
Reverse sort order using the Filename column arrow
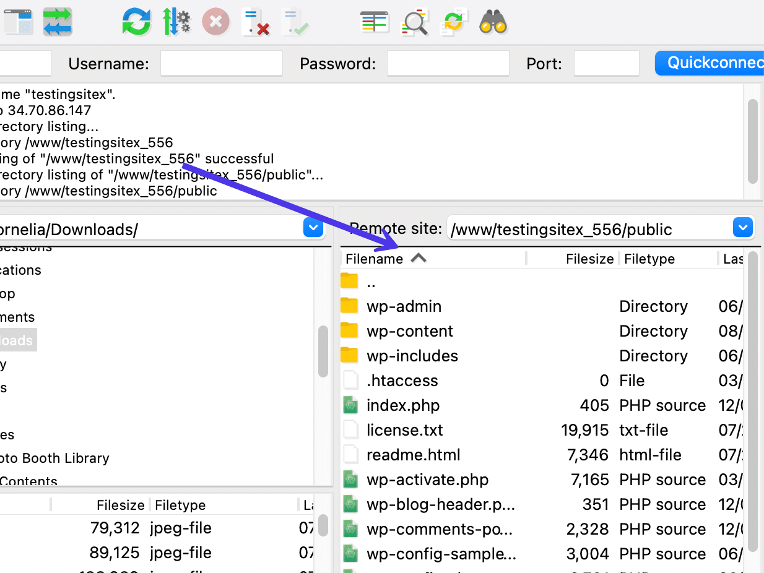coord(419,258)
